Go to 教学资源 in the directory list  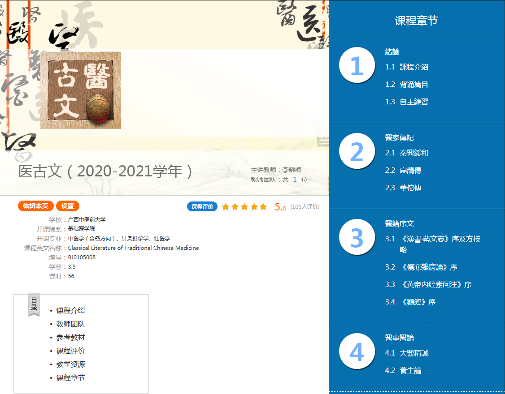(70, 364)
